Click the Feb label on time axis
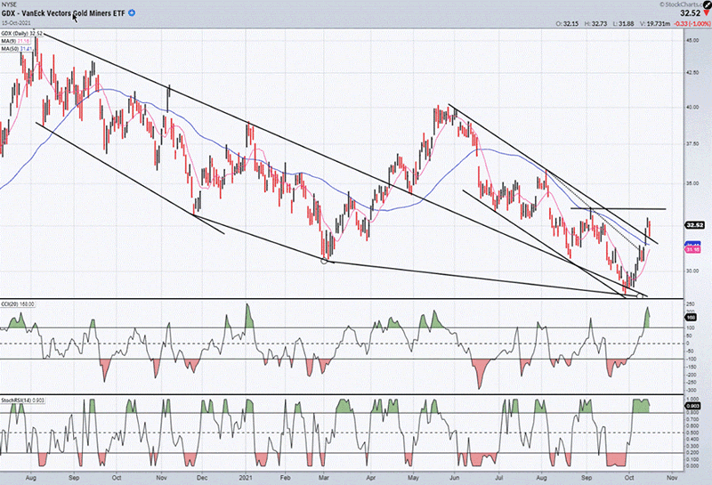This screenshot has width=712, height=485. click(x=285, y=478)
